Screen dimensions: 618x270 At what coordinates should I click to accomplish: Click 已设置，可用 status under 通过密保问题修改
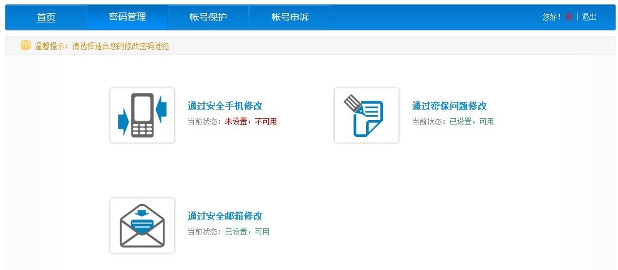click(471, 122)
